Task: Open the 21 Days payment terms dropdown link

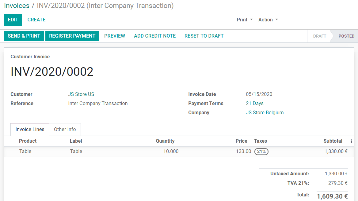Action: [255, 103]
